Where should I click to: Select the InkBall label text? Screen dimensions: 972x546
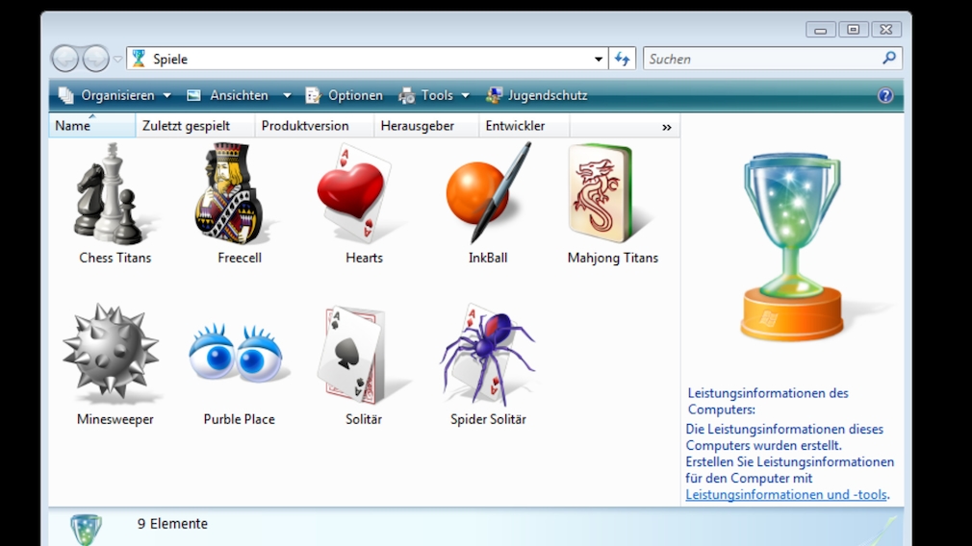click(x=488, y=258)
